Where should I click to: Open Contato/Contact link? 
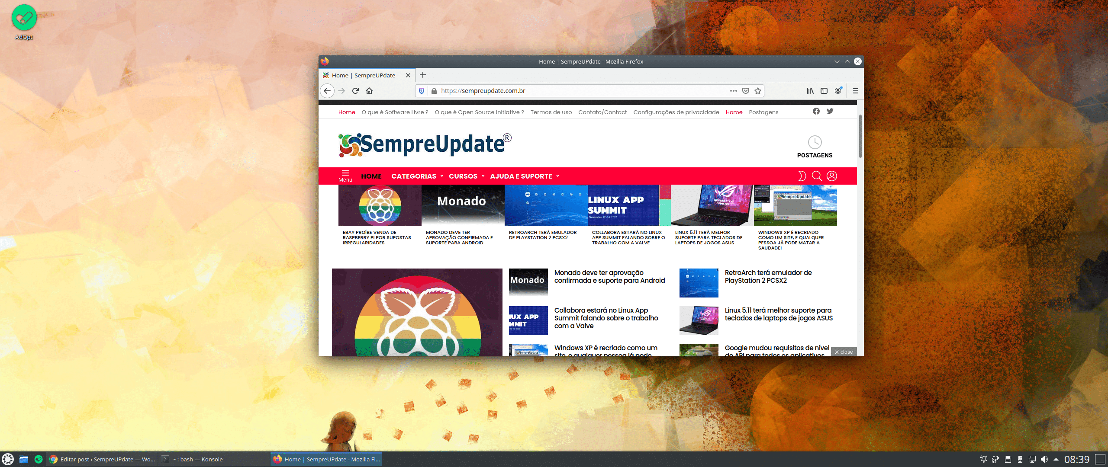(x=602, y=112)
